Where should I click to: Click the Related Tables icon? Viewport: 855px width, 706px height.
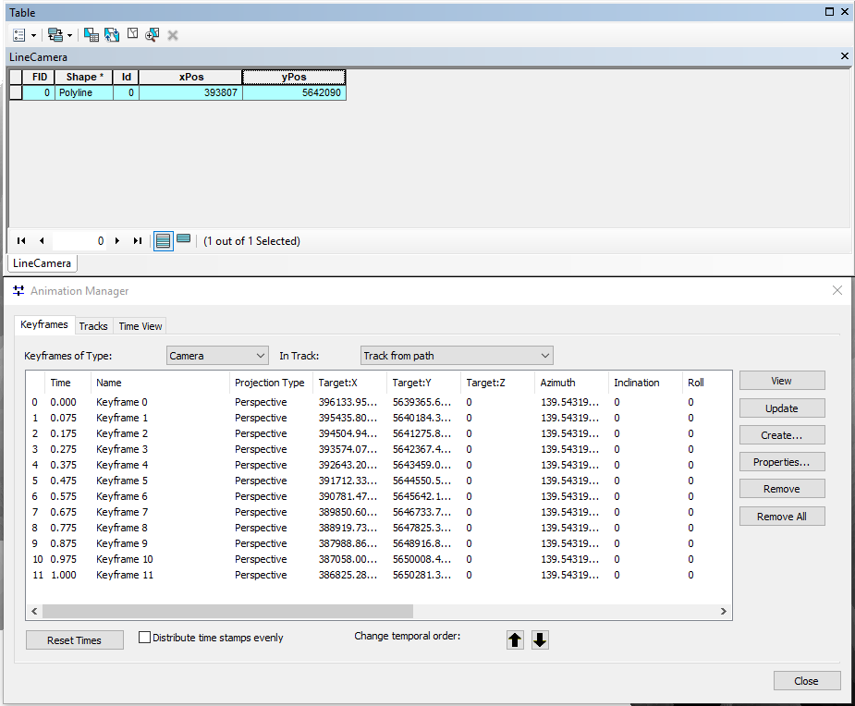tap(55, 35)
